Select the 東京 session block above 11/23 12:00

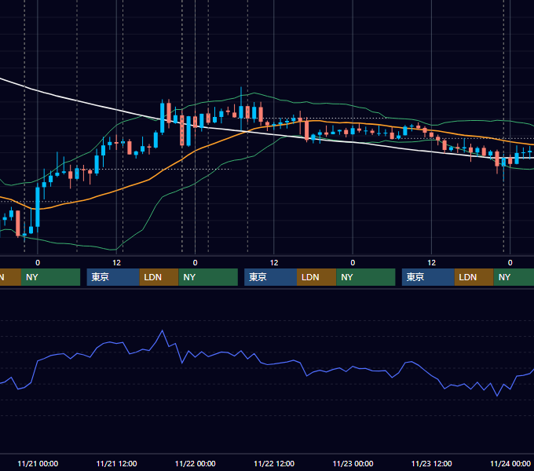pos(428,277)
